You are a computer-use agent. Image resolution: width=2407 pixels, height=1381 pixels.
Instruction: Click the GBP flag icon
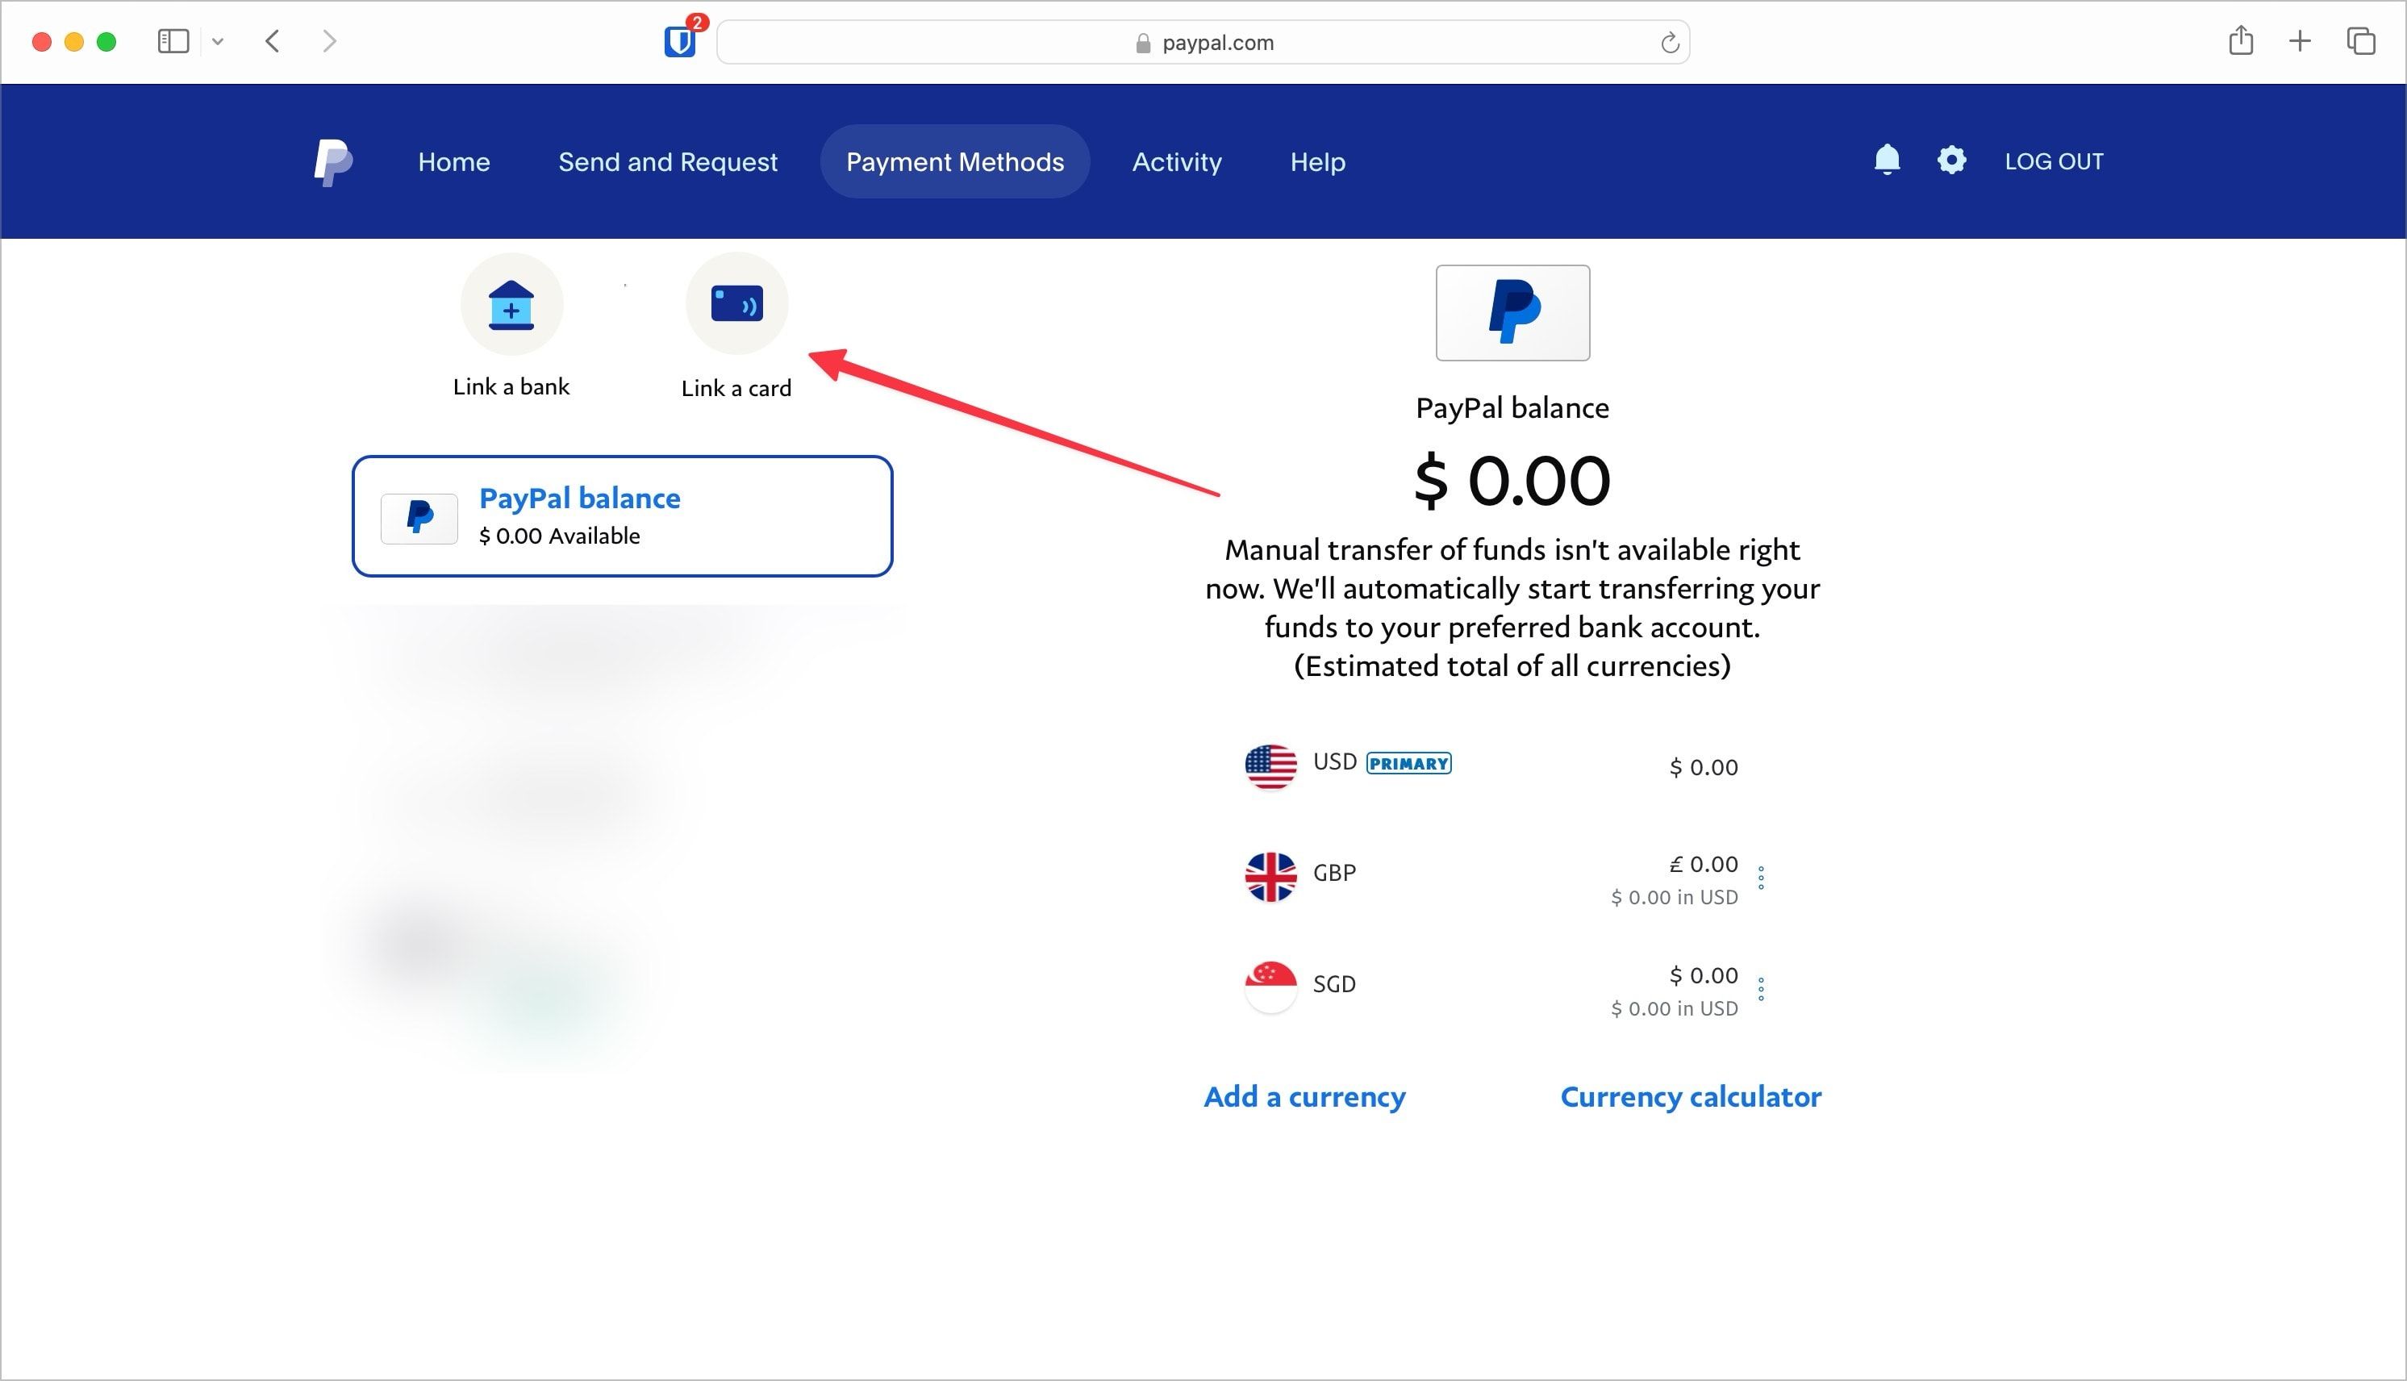pyautogui.click(x=1273, y=872)
